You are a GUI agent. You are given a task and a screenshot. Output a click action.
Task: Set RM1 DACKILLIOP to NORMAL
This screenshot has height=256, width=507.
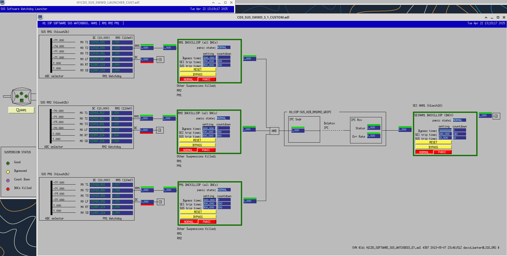pyautogui.click(x=188, y=80)
